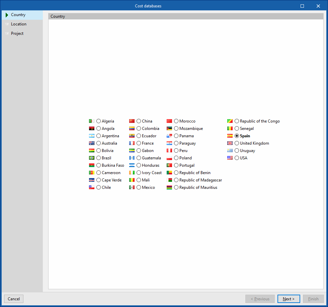Click the Chile flag icon
Image resolution: width=328 pixels, height=307 pixels.
pos(92,187)
